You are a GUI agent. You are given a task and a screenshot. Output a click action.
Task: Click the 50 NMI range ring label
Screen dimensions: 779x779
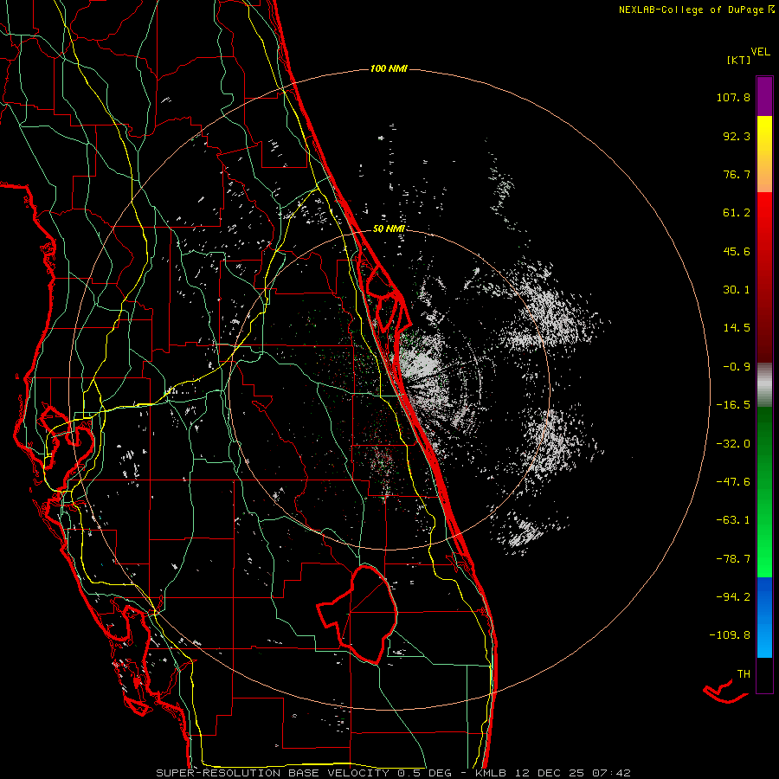pyautogui.click(x=389, y=229)
